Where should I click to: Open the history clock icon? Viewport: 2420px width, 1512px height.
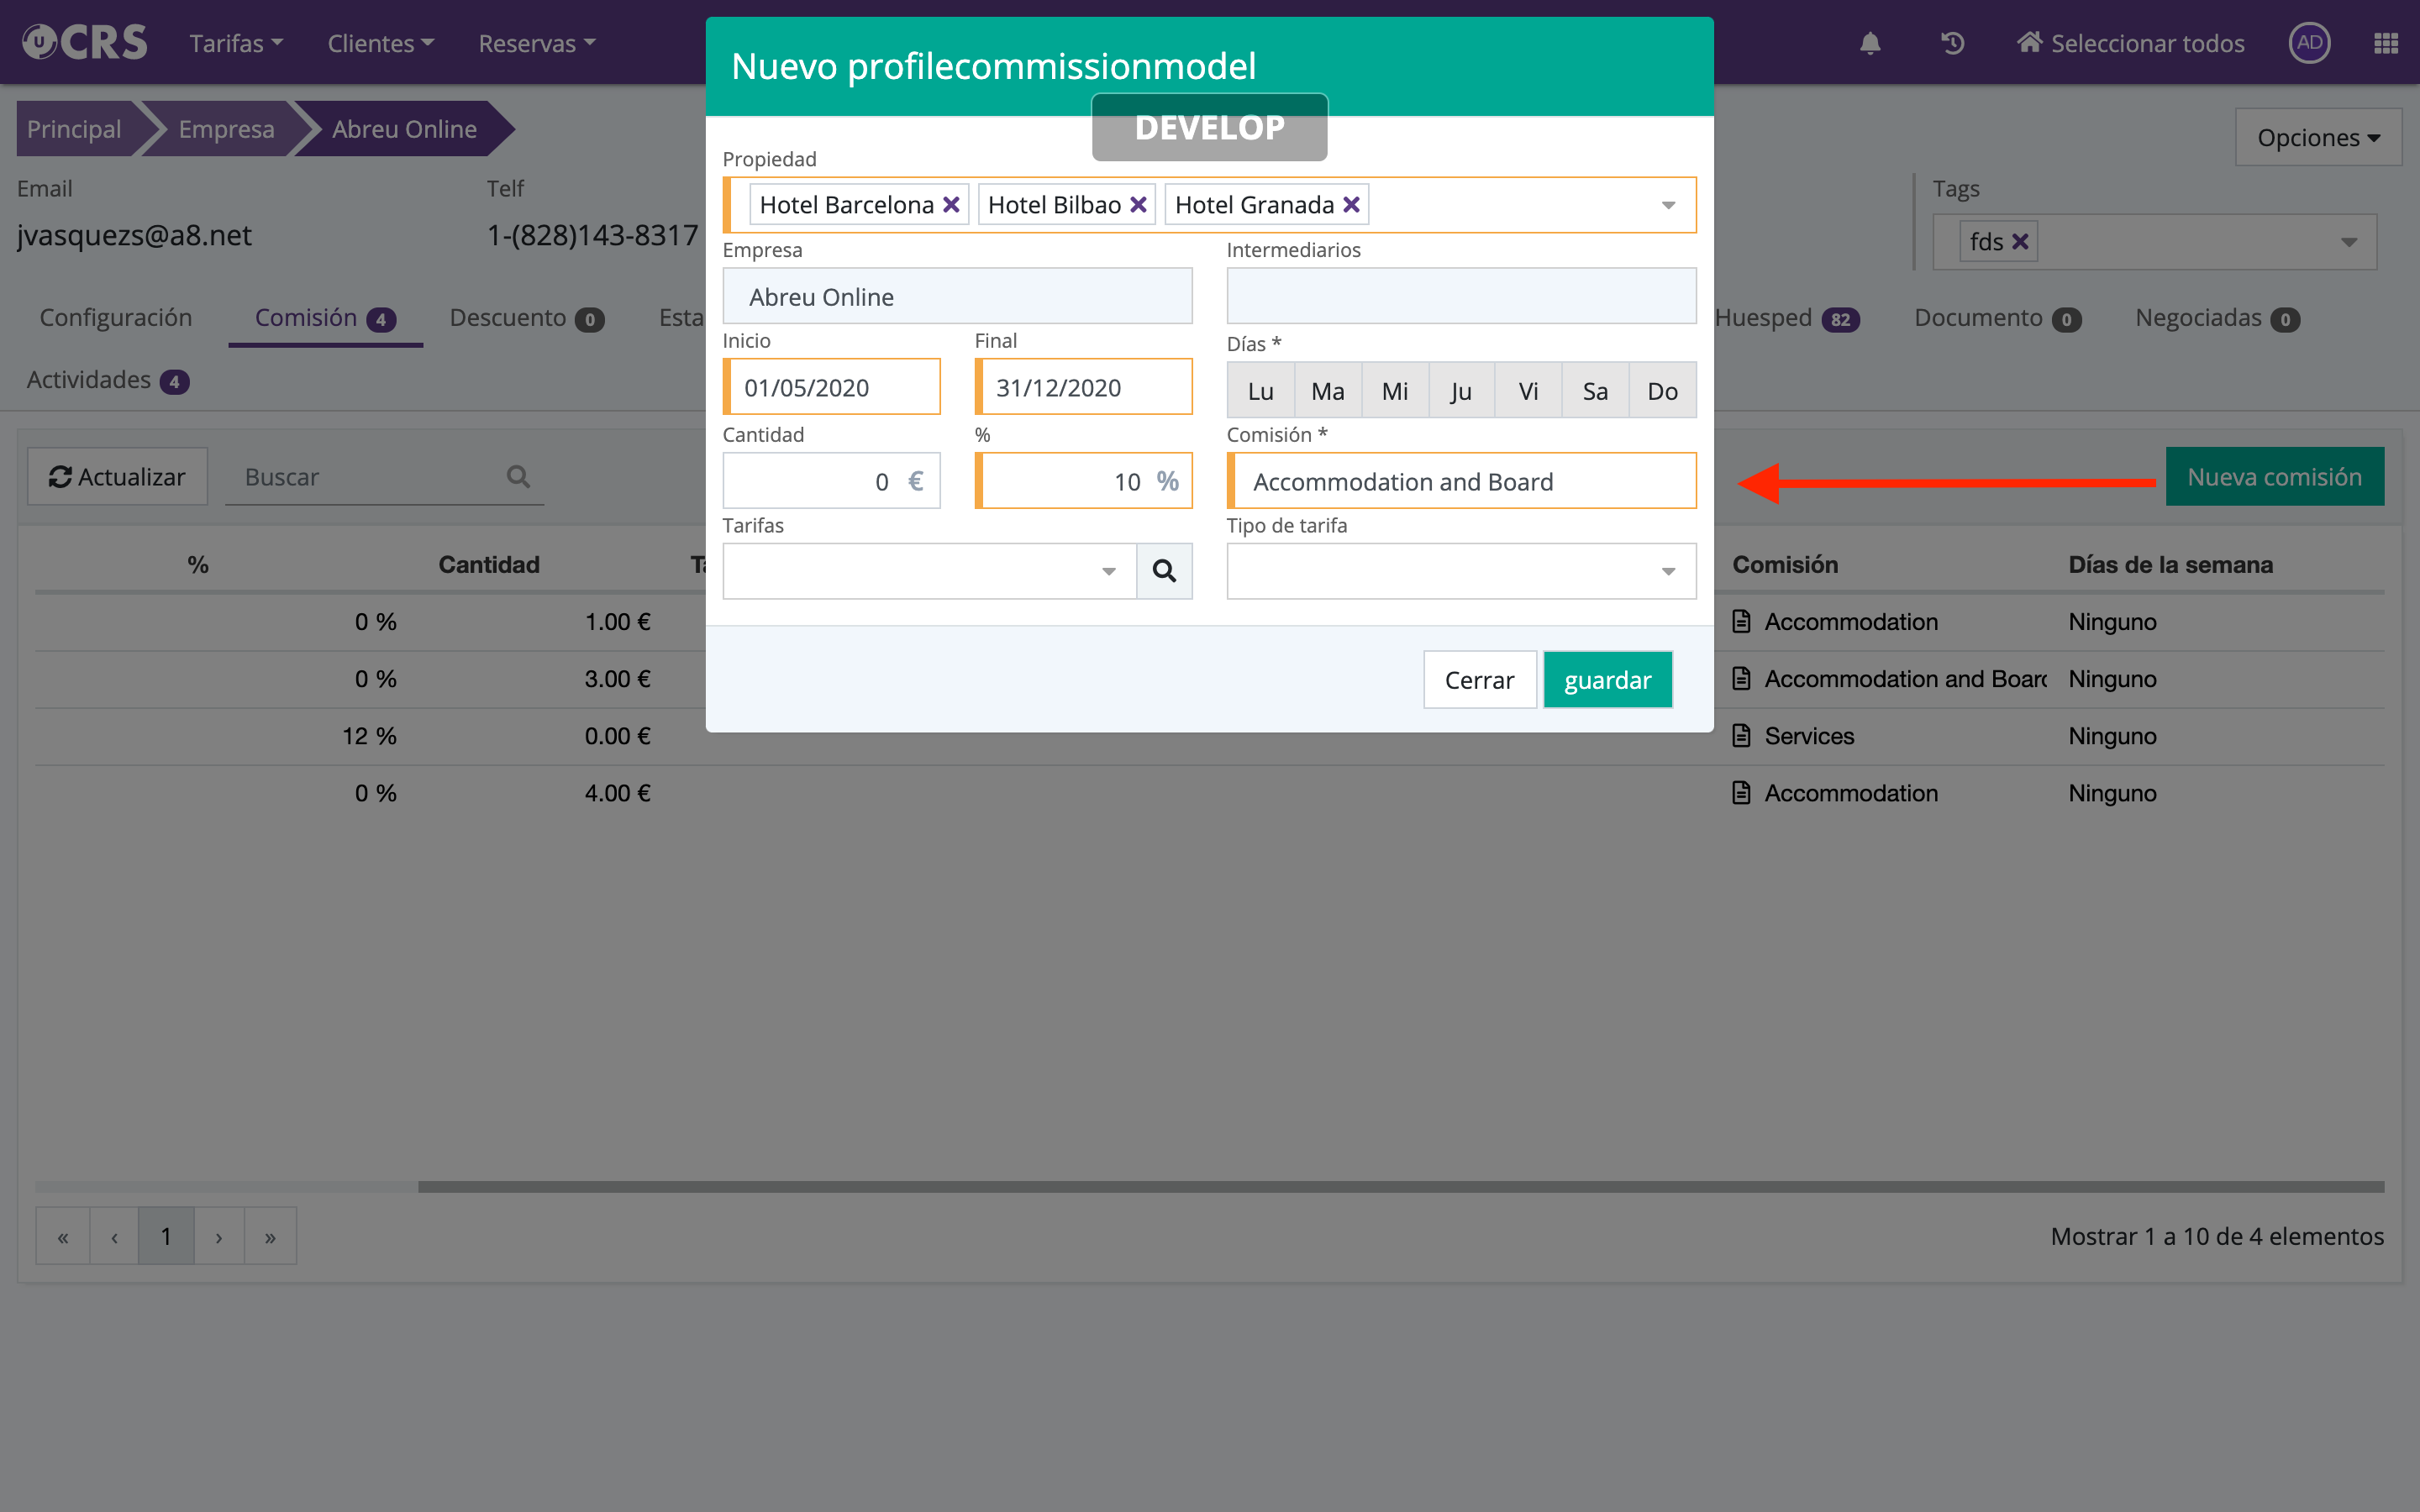coord(1952,43)
